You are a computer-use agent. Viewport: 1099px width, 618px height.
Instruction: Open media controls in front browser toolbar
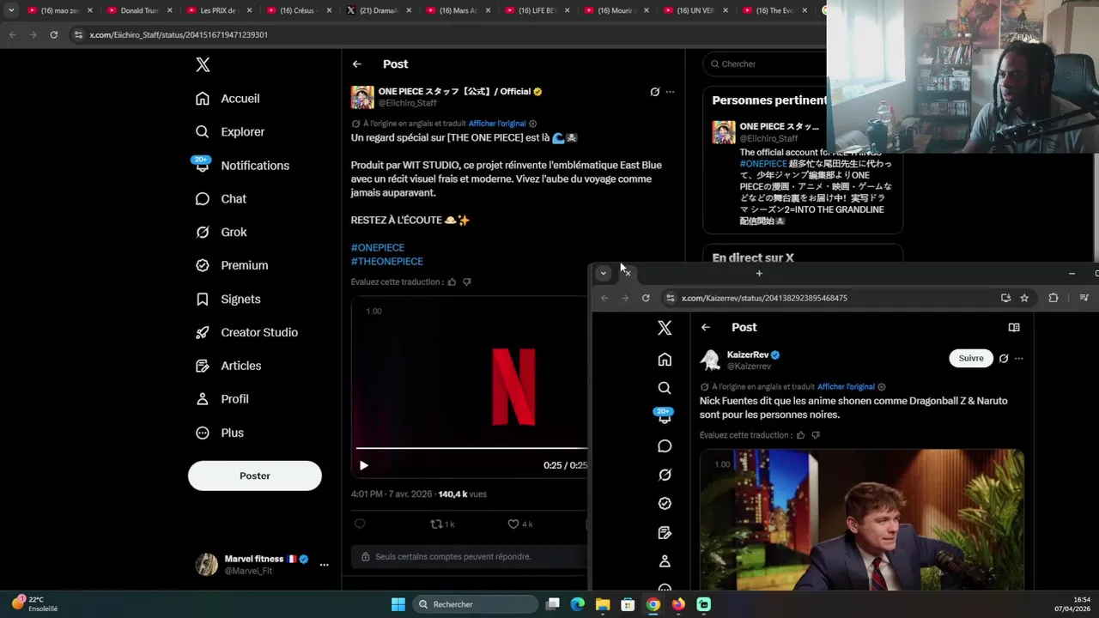point(1084,298)
